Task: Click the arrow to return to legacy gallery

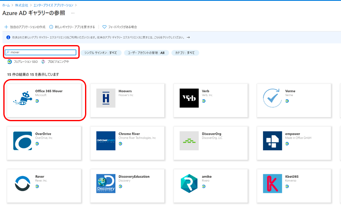Action: point(188,37)
